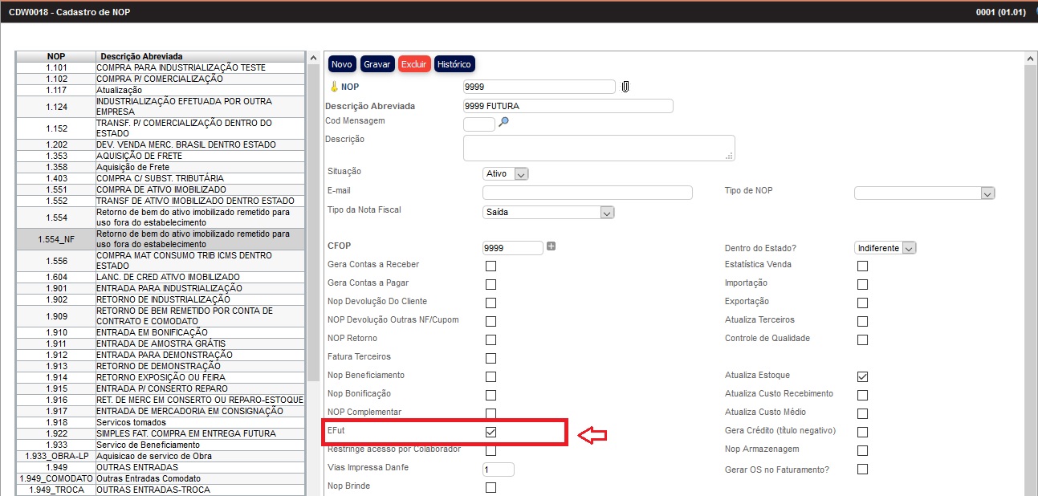1038x496 pixels.
Task: Click the yellow key icon beside NOP label
Action: coord(333,87)
